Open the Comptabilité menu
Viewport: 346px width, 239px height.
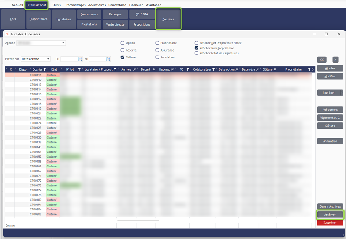(117, 5)
